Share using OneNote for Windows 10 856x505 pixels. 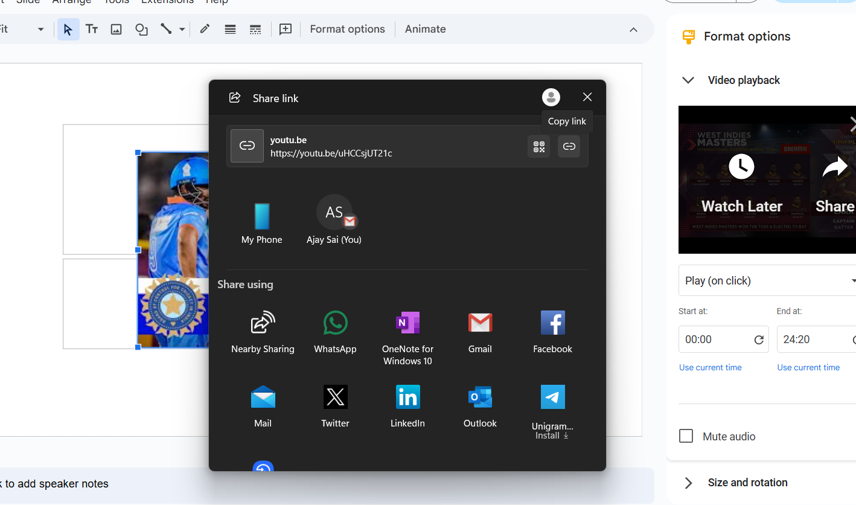tap(407, 338)
